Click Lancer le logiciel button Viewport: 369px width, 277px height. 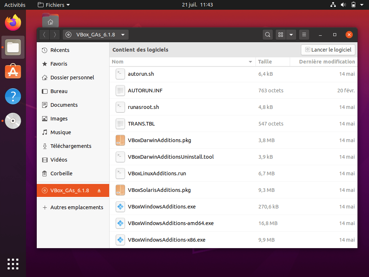point(328,50)
